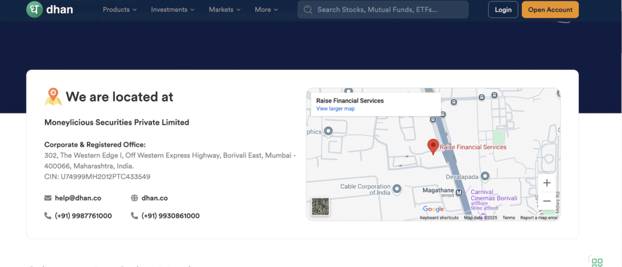Screen dimensions: 622x267
Task: Click Report a map error
Action: pos(539,218)
